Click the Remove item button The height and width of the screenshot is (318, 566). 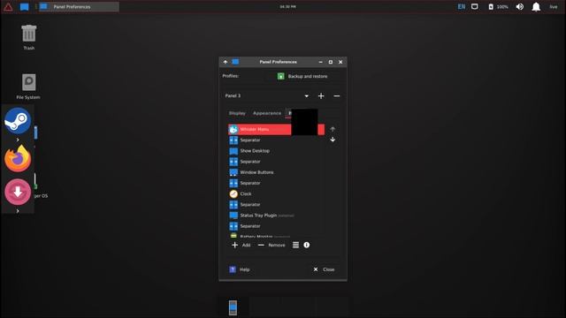click(x=272, y=246)
